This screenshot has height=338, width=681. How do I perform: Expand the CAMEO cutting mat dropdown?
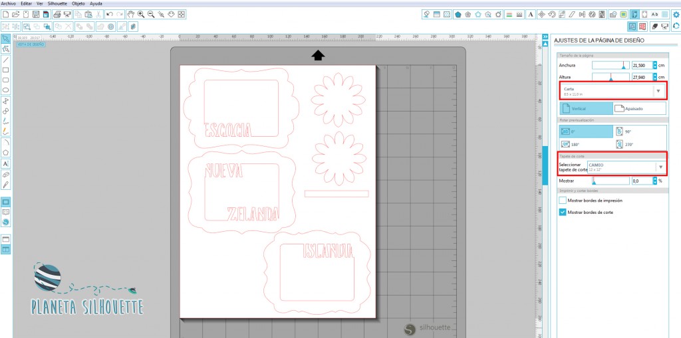coord(660,167)
